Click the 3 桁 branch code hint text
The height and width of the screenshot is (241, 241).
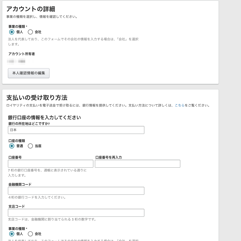52,219
